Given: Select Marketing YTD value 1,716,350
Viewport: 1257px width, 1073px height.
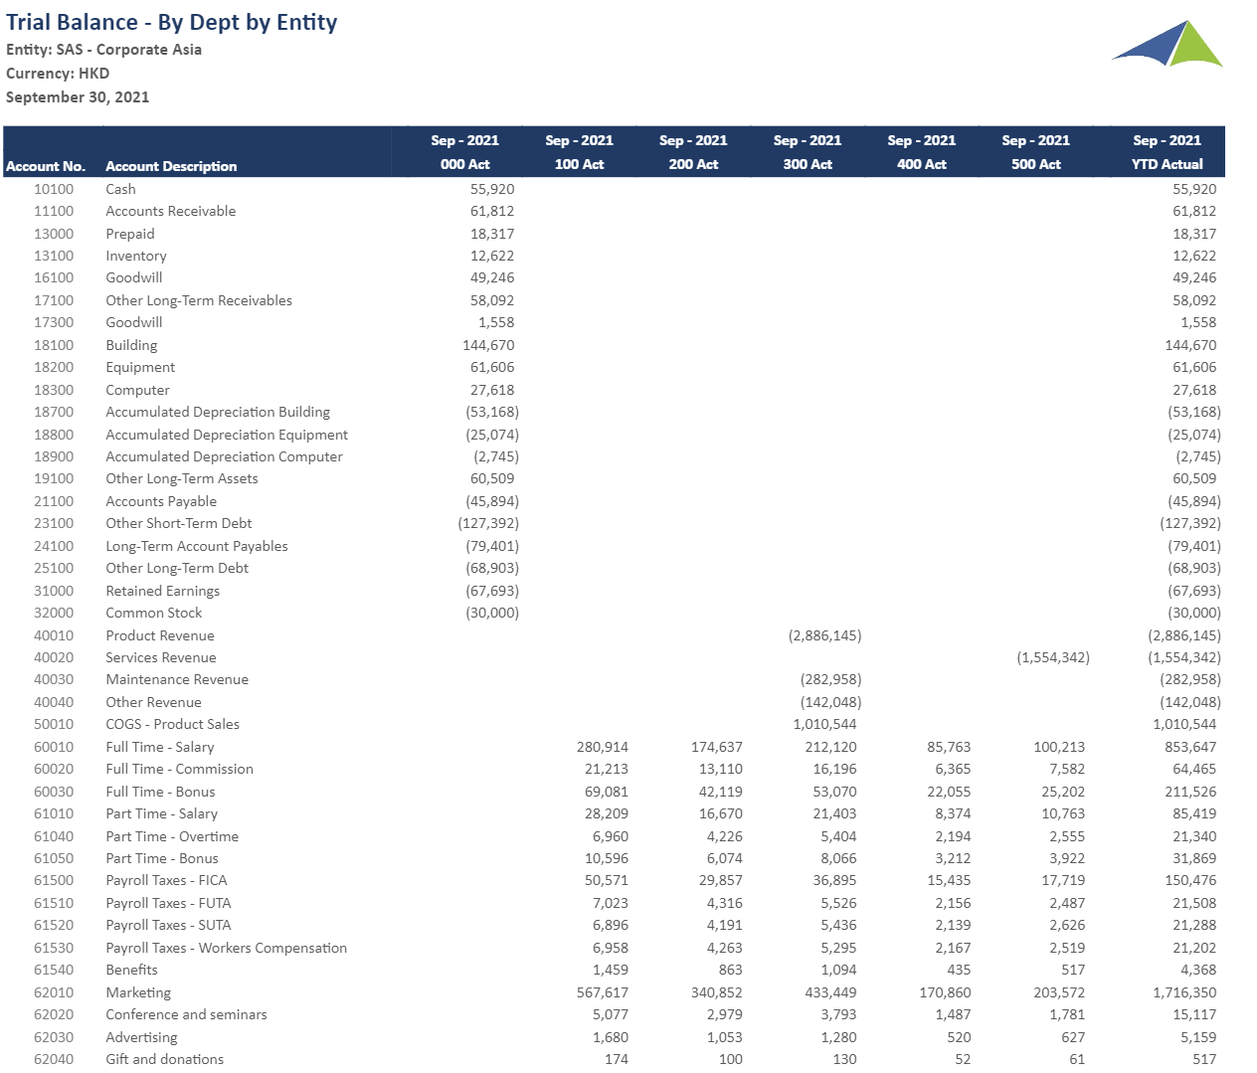Looking at the screenshot, I should [x=1184, y=992].
